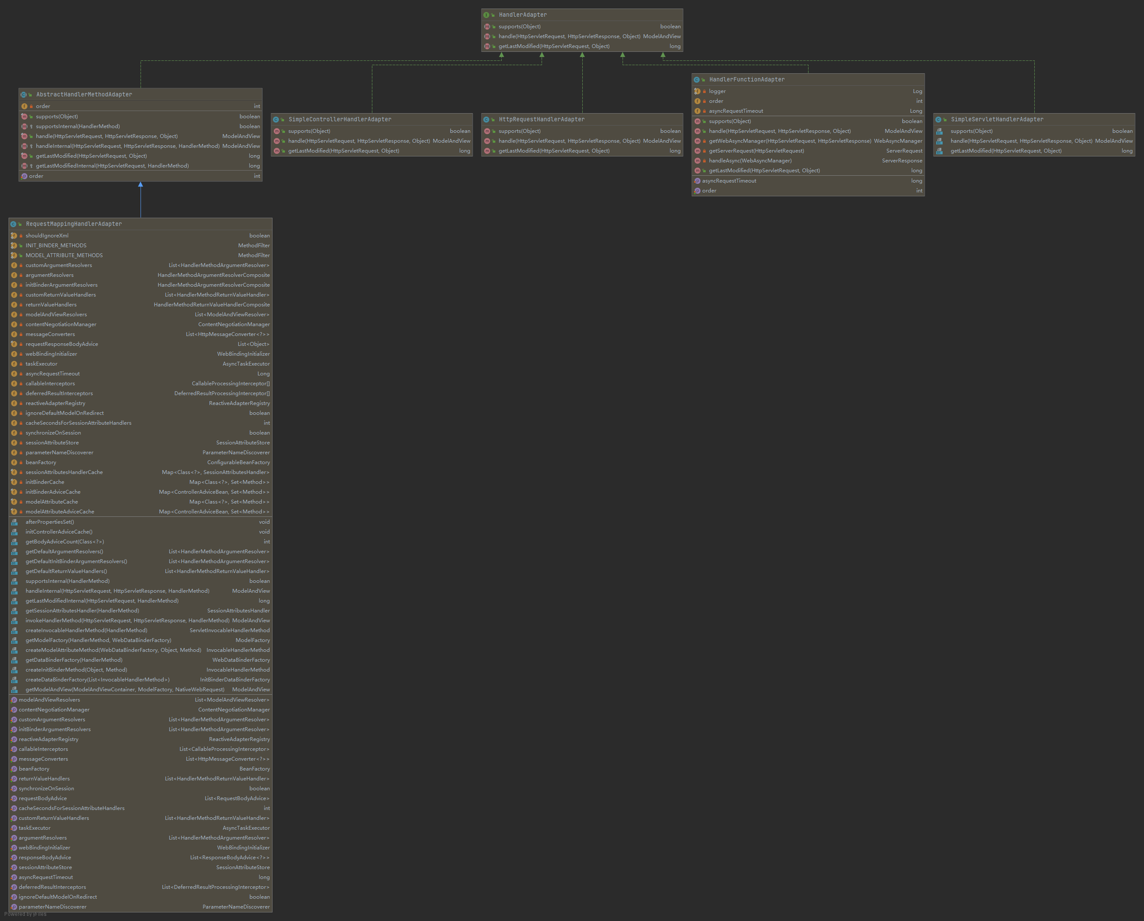Click the callableInterceptors field row
This screenshot has width=1144, height=921.
pyautogui.click(x=141, y=384)
